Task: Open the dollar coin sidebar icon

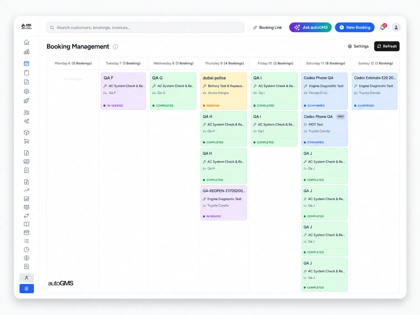Action: [x=27, y=258]
